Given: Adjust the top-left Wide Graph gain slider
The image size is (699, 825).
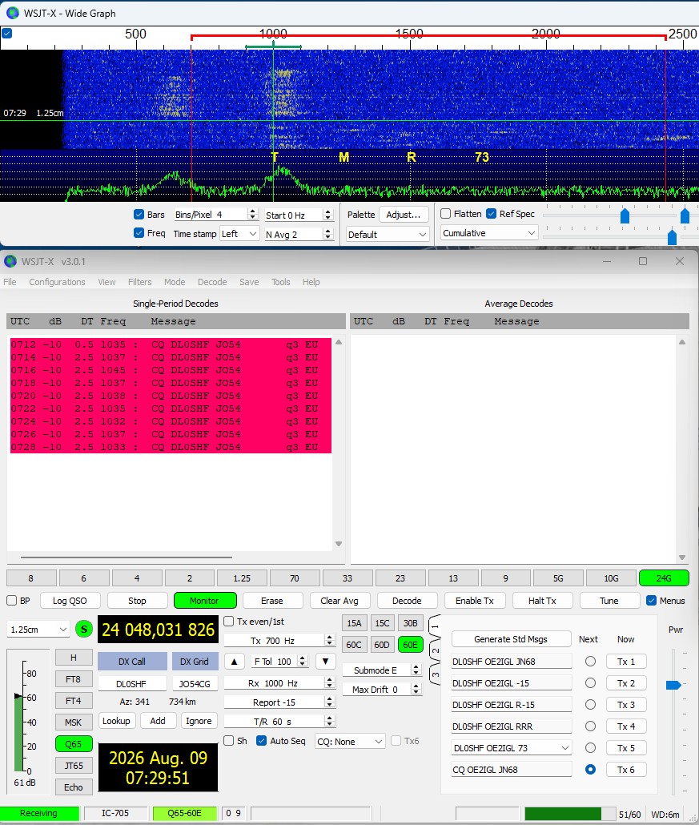Looking at the screenshot, I should click(x=625, y=215).
